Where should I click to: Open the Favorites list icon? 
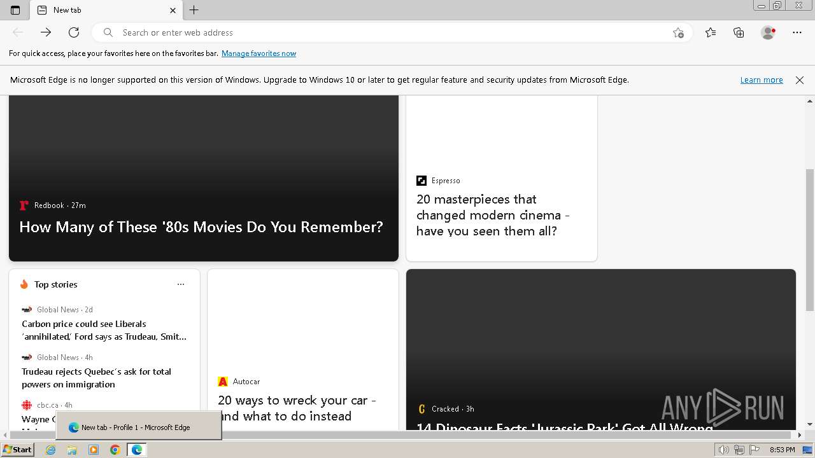click(711, 32)
